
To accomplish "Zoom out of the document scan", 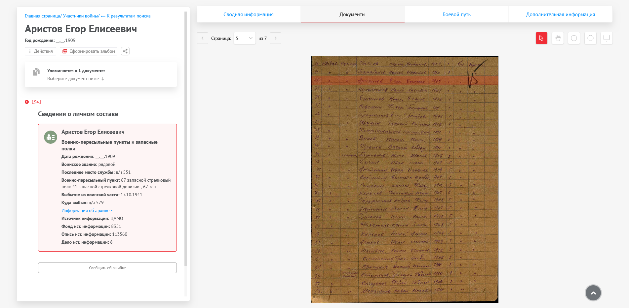I will pos(590,38).
